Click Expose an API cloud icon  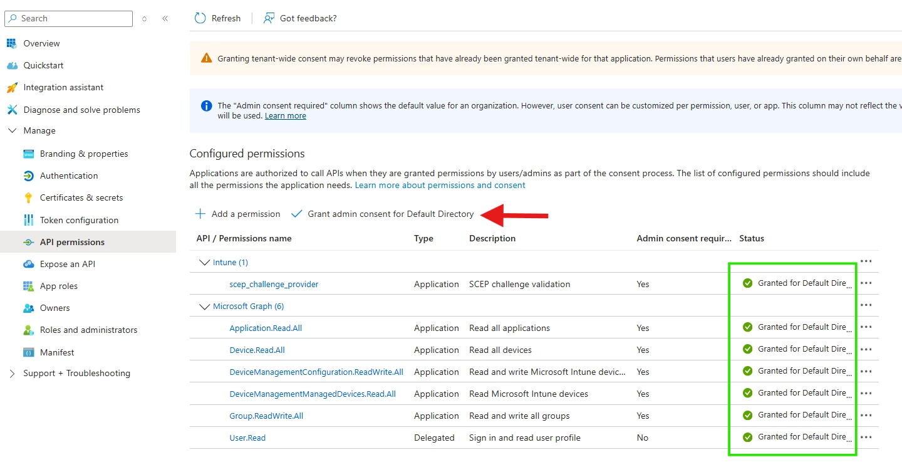[28, 264]
